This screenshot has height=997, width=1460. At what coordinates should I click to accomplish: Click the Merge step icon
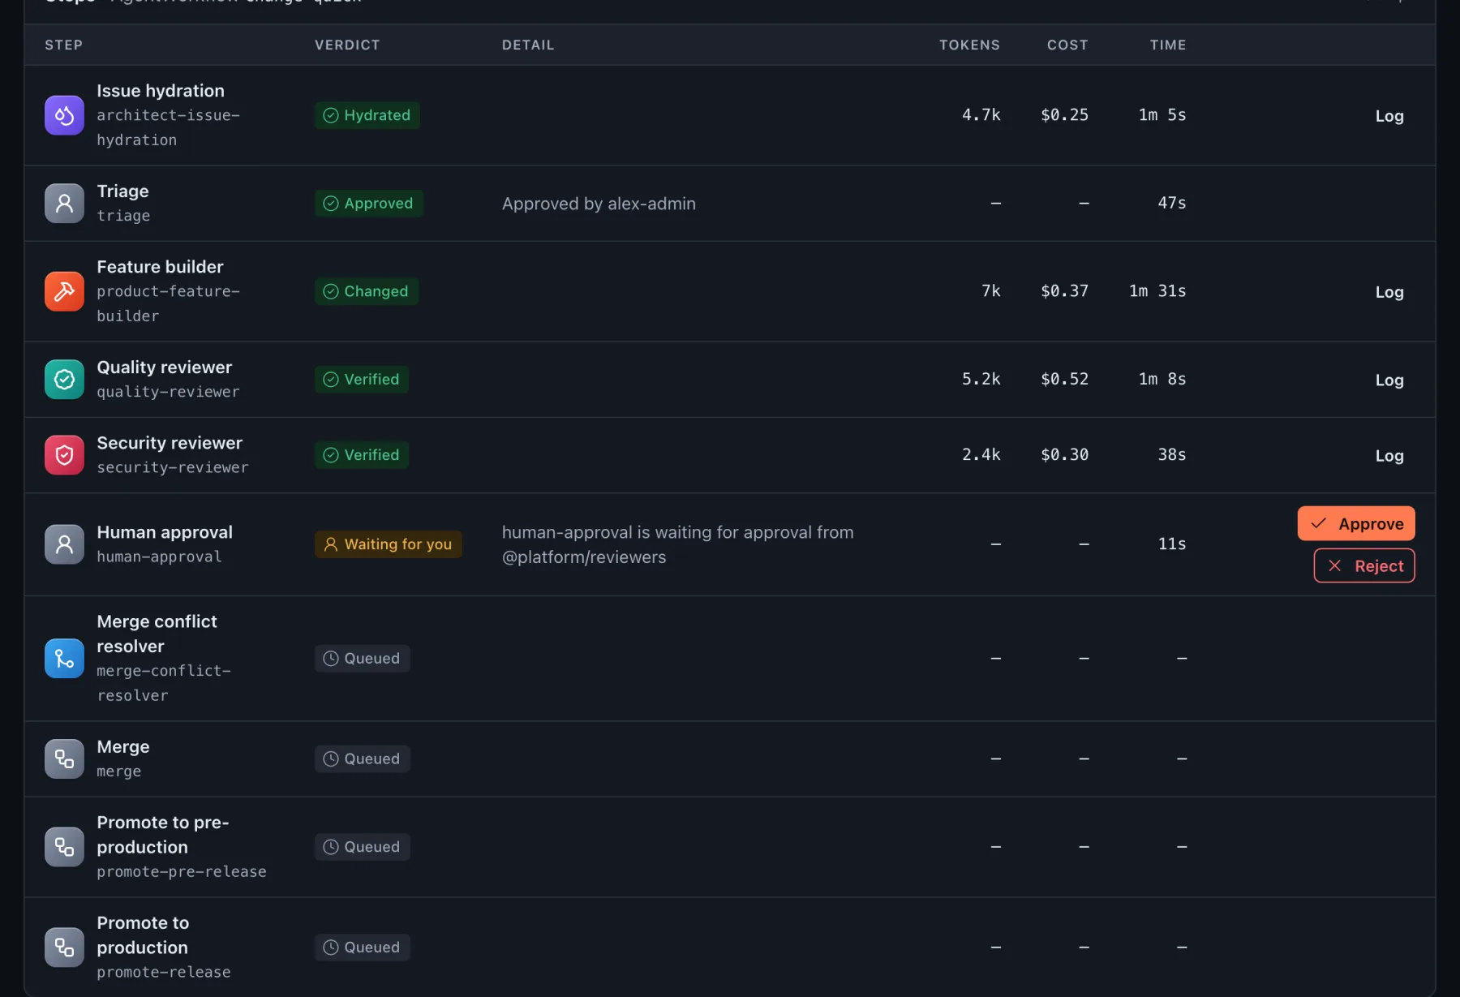pyautogui.click(x=64, y=758)
